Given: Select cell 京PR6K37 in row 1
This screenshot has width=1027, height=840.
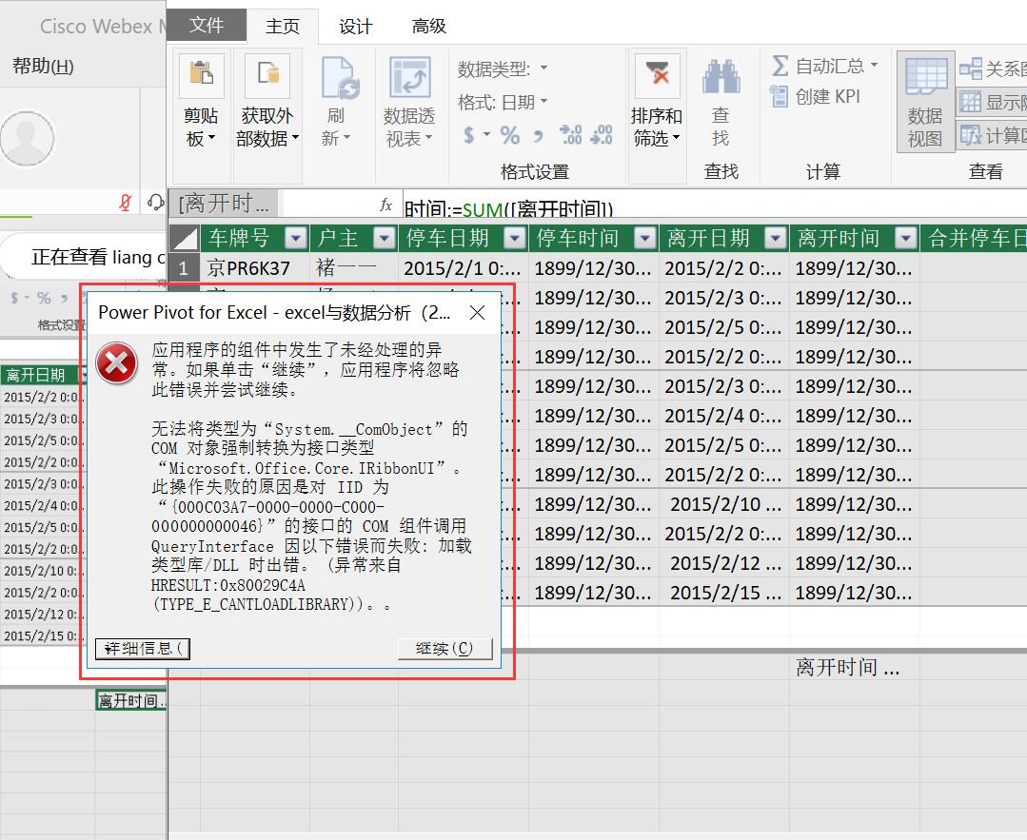Looking at the screenshot, I should pyautogui.click(x=255, y=268).
